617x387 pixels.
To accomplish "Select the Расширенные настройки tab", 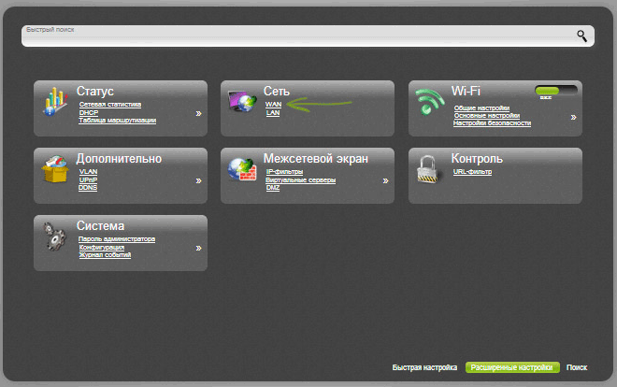I will [511, 368].
